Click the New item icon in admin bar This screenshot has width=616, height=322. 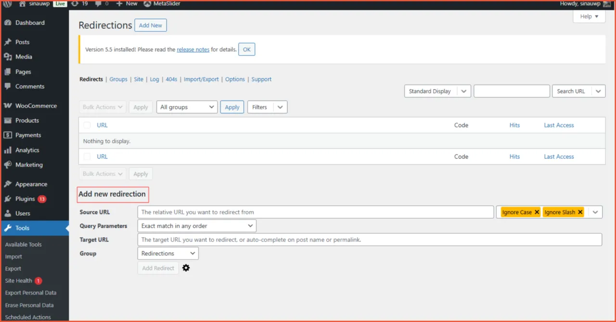click(119, 4)
